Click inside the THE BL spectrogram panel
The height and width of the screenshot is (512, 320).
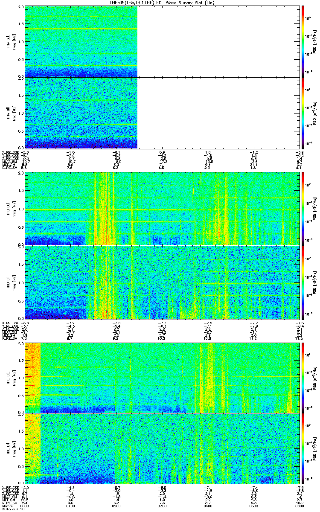coord(161,378)
